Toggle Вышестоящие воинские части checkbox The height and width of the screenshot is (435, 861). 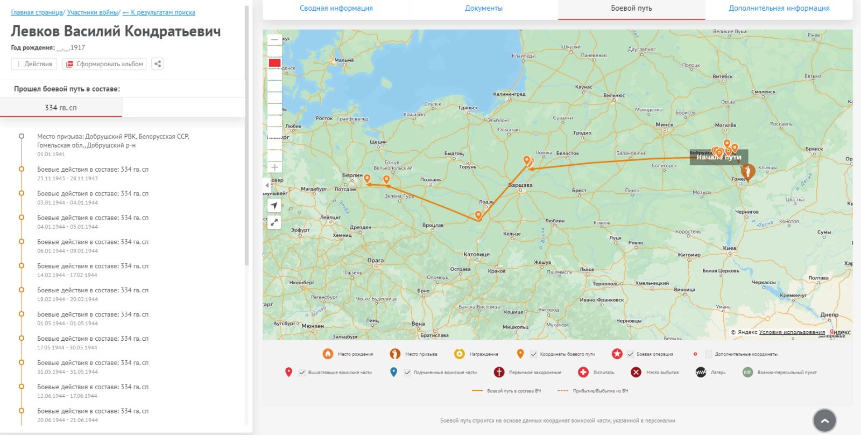[x=302, y=373]
